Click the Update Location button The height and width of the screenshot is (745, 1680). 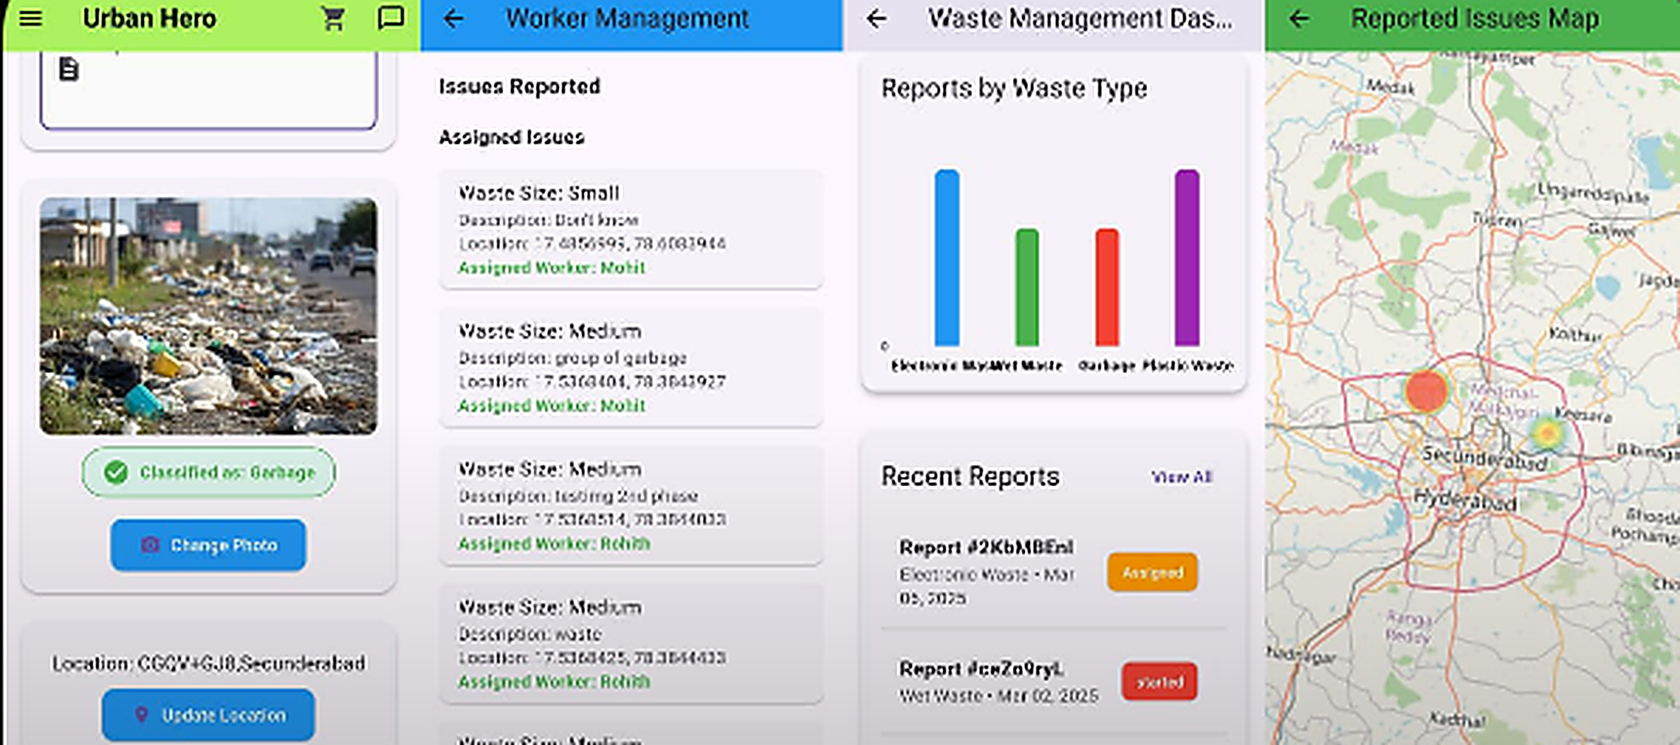tap(208, 715)
